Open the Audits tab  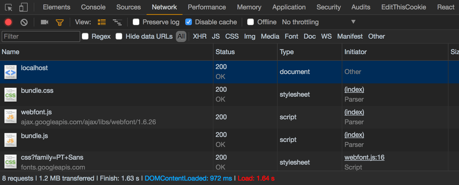click(361, 7)
